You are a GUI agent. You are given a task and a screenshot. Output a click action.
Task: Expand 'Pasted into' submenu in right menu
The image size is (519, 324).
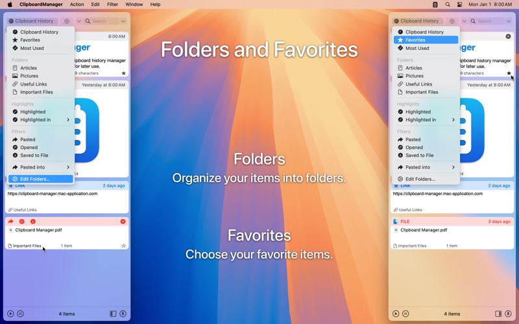(x=426, y=167)
